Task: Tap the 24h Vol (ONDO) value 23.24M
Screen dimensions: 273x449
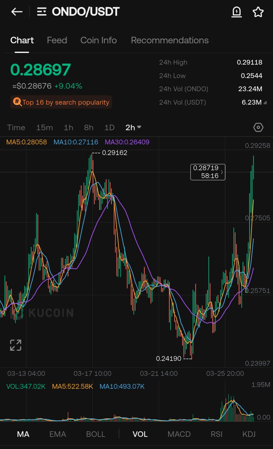Action: pyautogui.click(x=250, y=89)
